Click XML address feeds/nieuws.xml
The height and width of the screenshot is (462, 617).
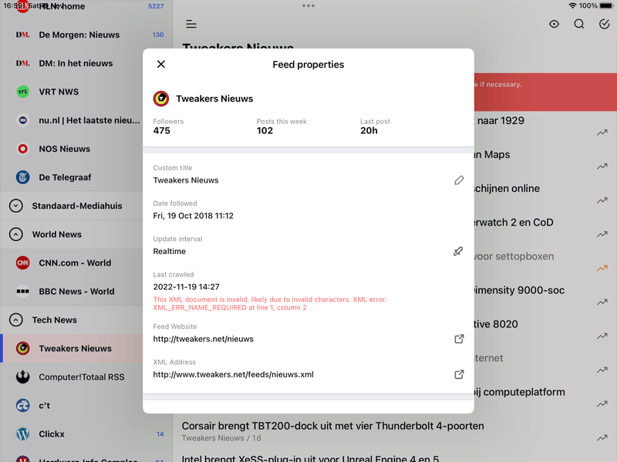tap(234, 374)
